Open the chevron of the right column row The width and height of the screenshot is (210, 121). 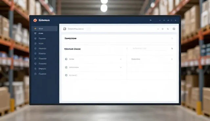pos(172,59)
